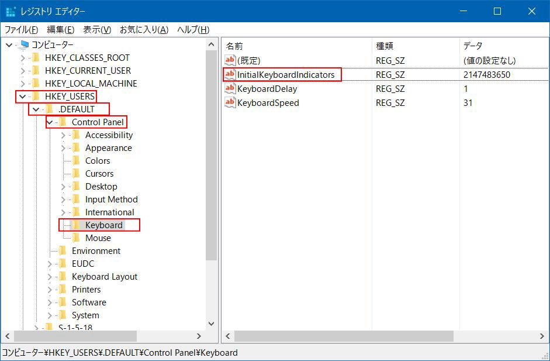Expand the Input Method key chevron
Screen dimensions: 550x361
tap(63, 200)
